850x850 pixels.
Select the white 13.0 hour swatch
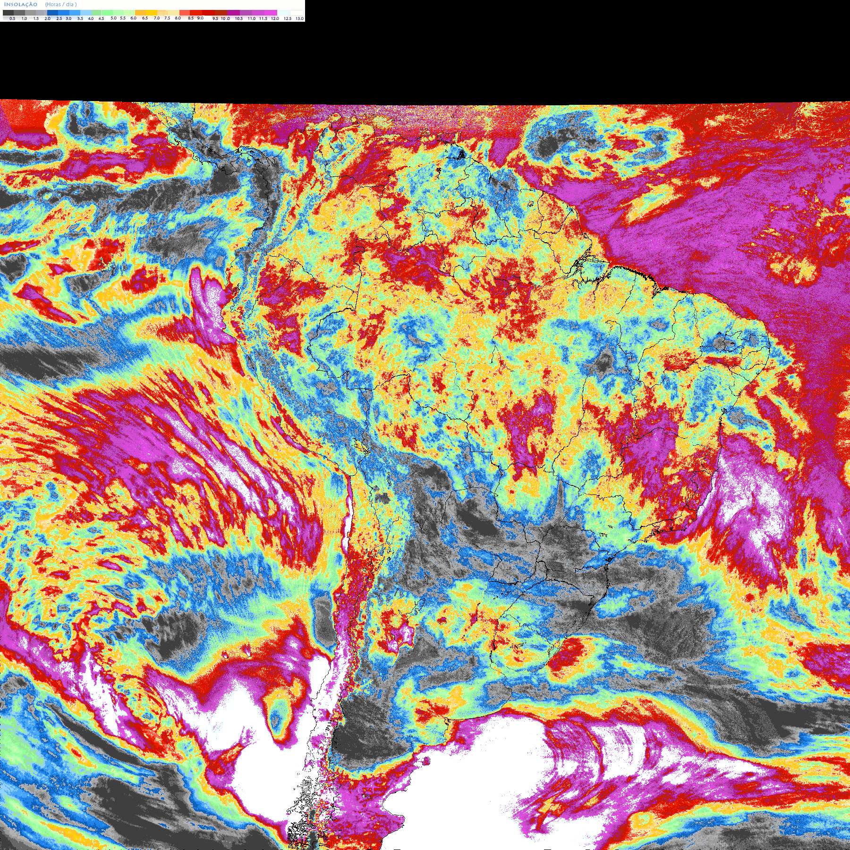(297, 13)
